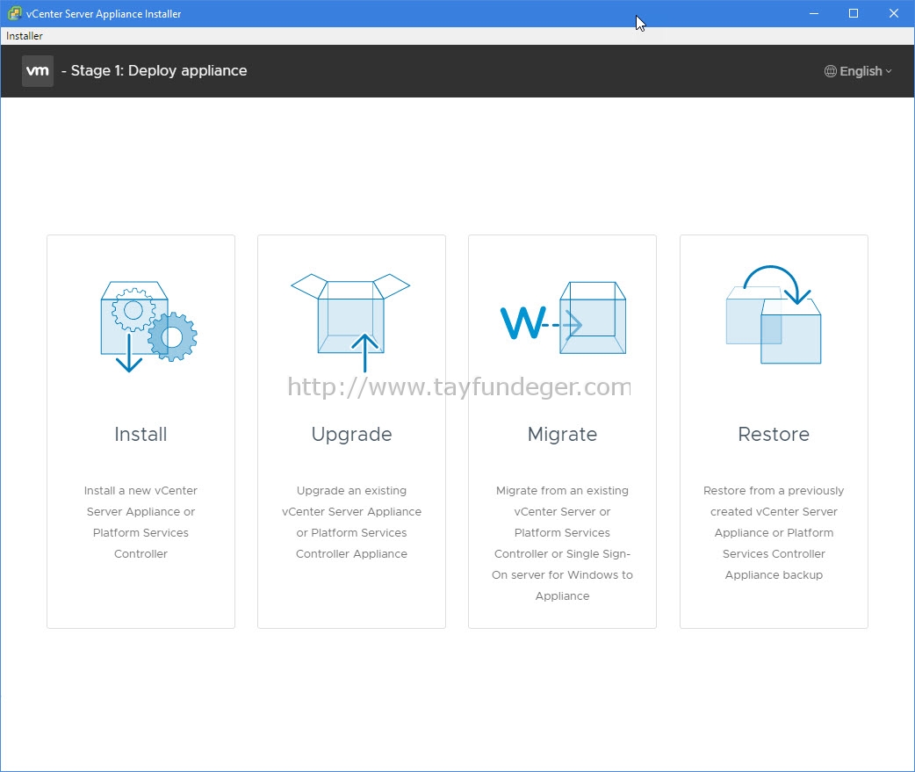Close the vCenter installer window
Image resolution: width=915 pixels, height=772 pixels.
893,13
